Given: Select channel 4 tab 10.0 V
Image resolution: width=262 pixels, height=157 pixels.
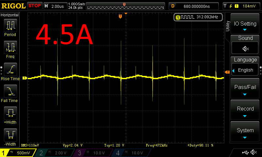Looking at the screenshot, I should (x=132, y=153).
